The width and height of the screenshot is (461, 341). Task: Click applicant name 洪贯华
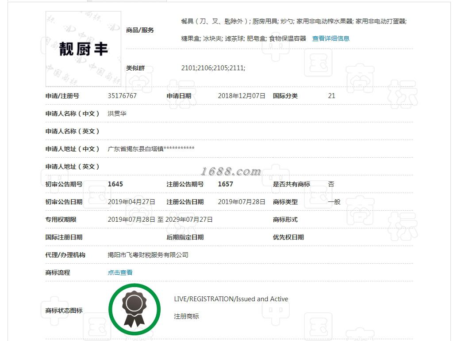tap(117, 114)
